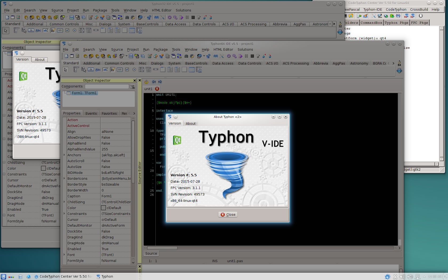Click the Save icon in Typhon32 toolbar
The image size is (448, 280).
(71, 17)
